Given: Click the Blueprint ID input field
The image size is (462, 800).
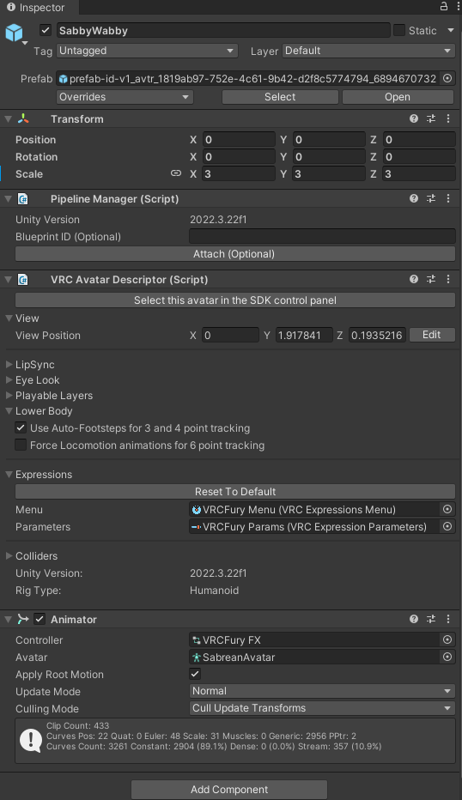Looking at the screenshot, I should pyautogui.click(x=322, y=236).
